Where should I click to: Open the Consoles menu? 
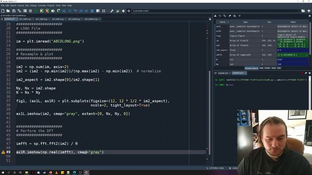pos(41,5)
